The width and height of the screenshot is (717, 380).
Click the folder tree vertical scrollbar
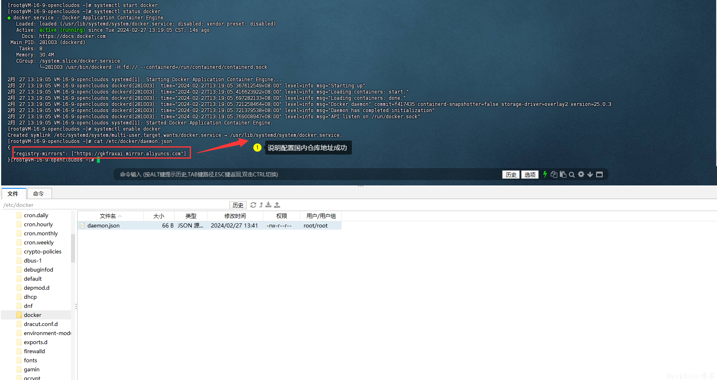73,248
